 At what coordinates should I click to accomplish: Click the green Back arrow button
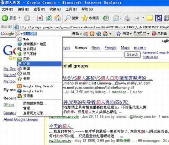click(5, 18)
